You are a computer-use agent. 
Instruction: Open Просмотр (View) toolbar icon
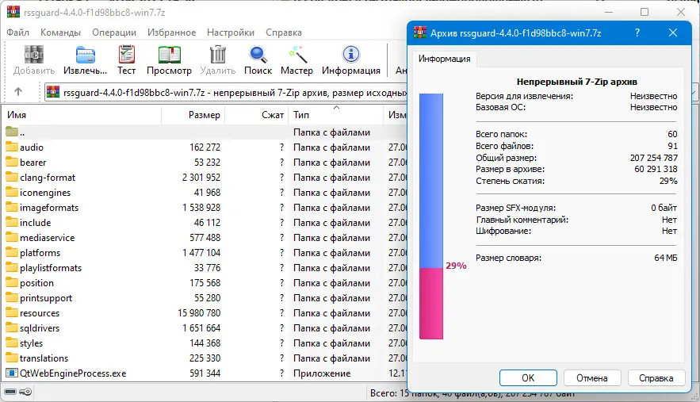169,55
